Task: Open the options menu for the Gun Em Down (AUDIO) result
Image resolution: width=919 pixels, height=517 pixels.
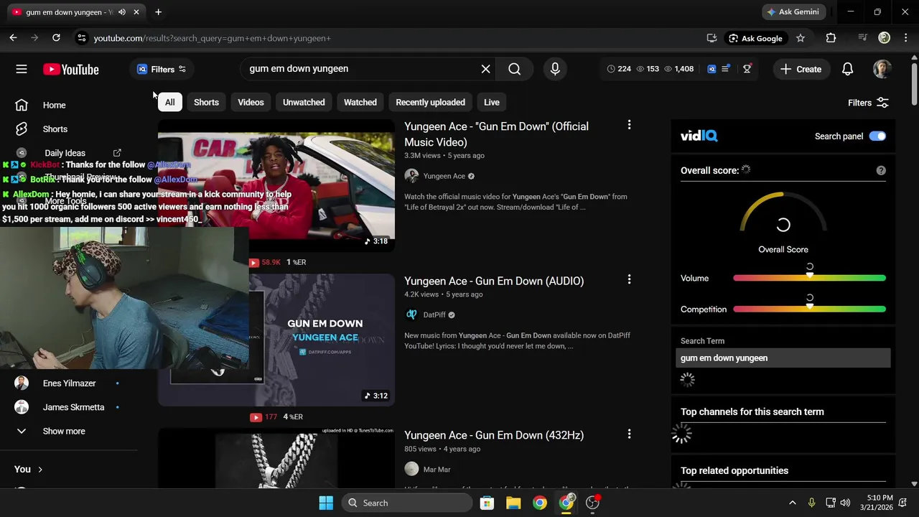Action: (629, 279)
